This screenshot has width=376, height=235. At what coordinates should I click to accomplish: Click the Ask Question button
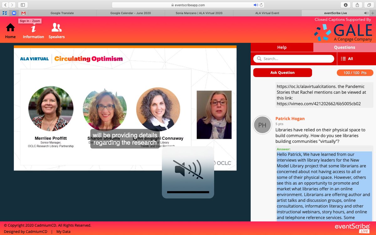(283, 72)
